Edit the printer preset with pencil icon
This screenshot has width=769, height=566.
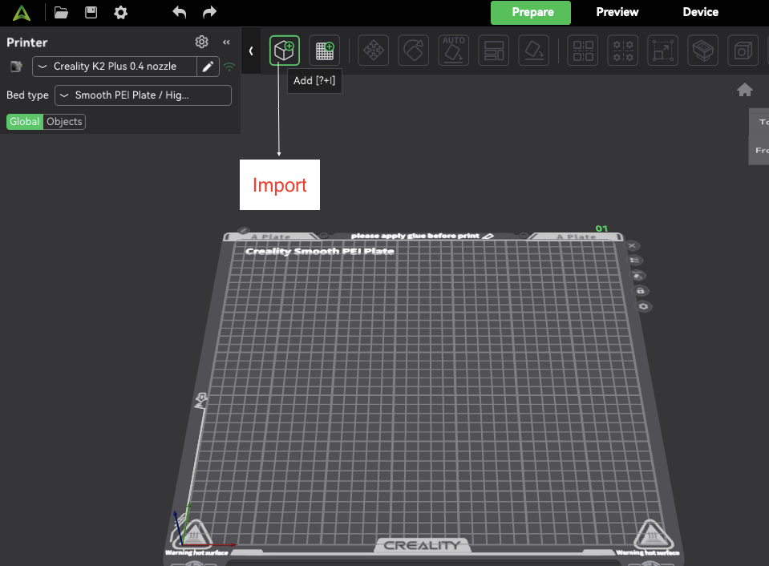[x=208, y=67]
